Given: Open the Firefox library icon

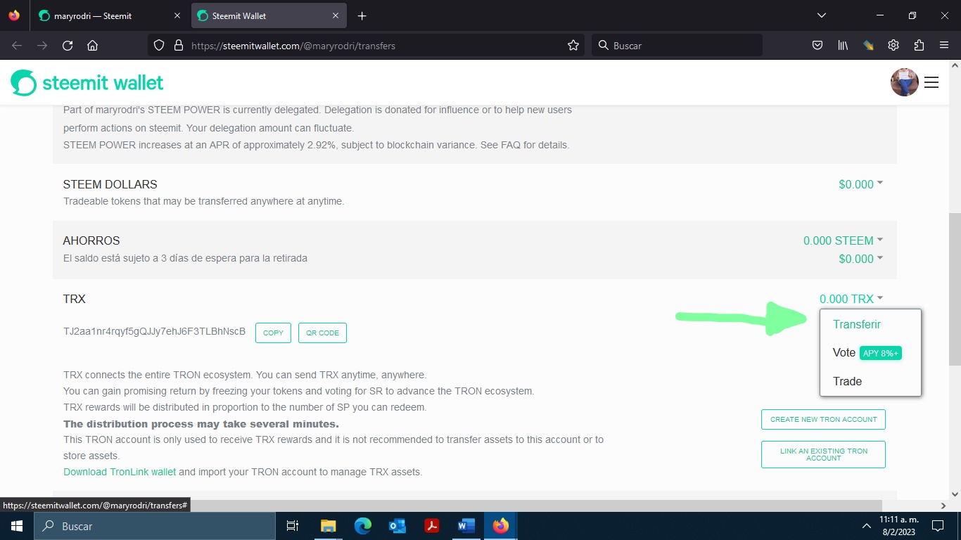Looking at the screenshot, I should click(843, 46).
